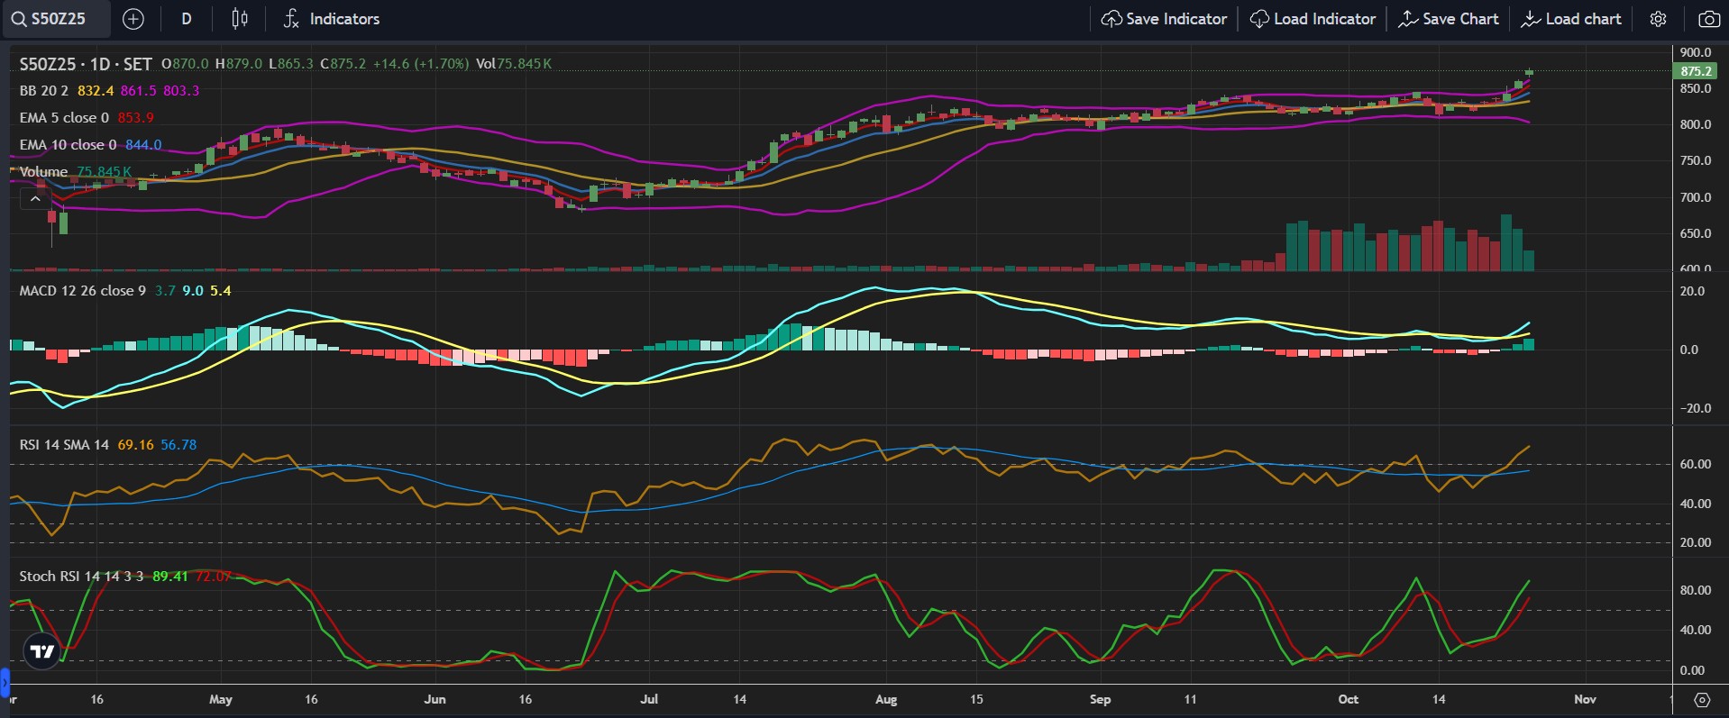Click the Oct label on time axis
1729x718 pixels.
(1348, 699)
